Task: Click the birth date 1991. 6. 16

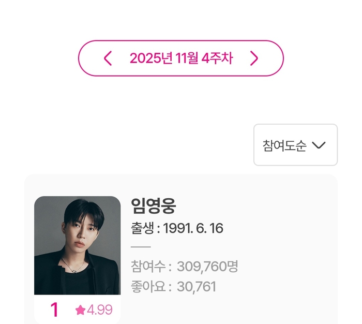Action: (x=193, y=228)
